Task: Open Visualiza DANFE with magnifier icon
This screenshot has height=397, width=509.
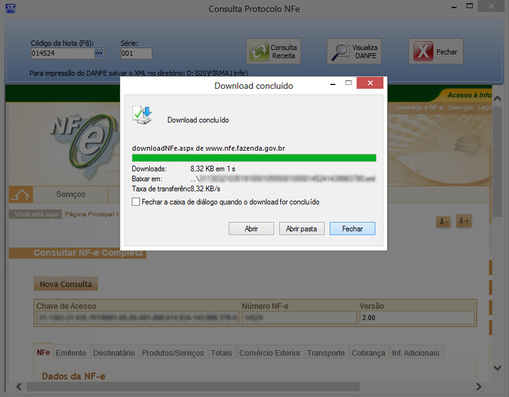Action: pyautogui.click(x=355, y=52)
